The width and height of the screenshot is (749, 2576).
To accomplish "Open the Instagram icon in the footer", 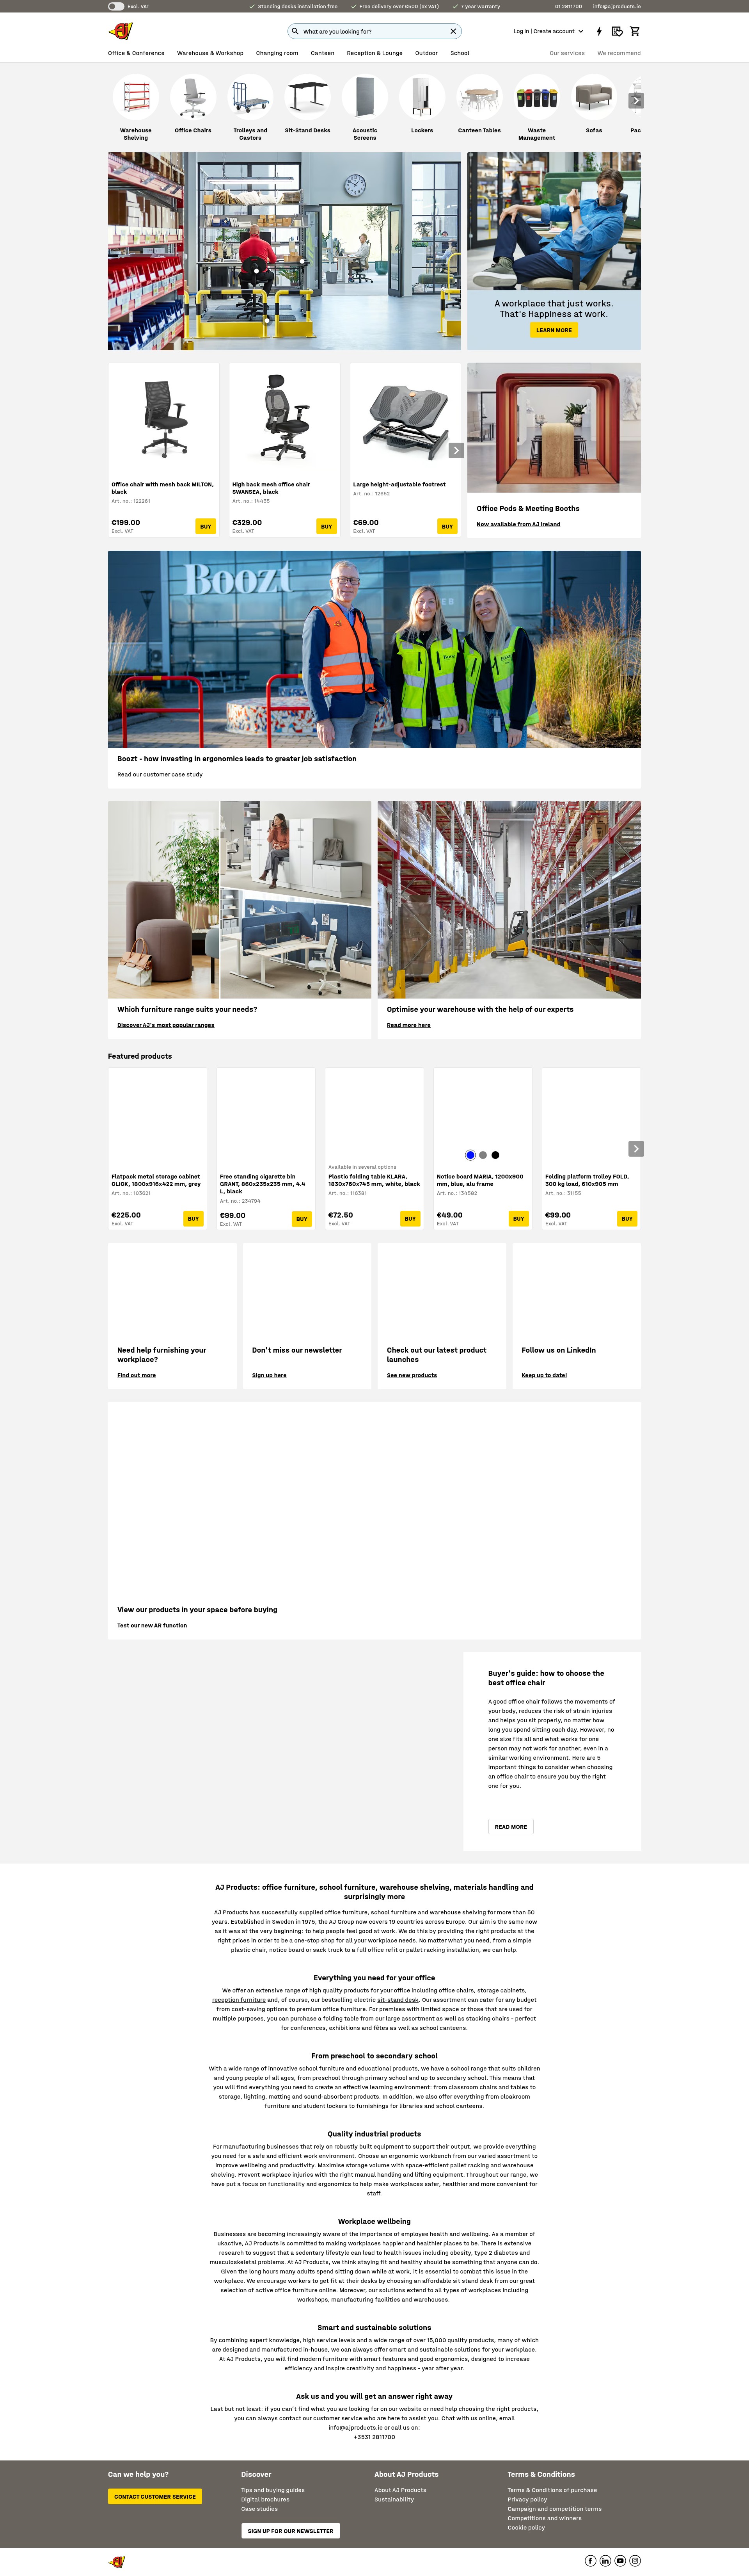I will pos(635,2561).
